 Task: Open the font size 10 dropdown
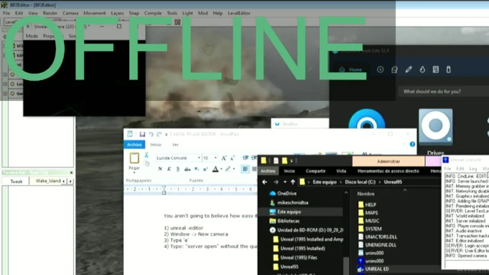click(215, 158)
